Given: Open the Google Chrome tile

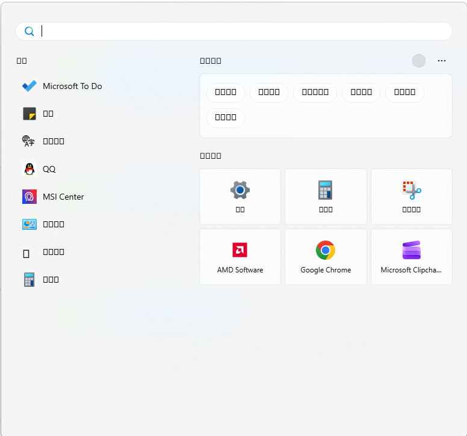Looking at the screenshot, I should 326,257.
